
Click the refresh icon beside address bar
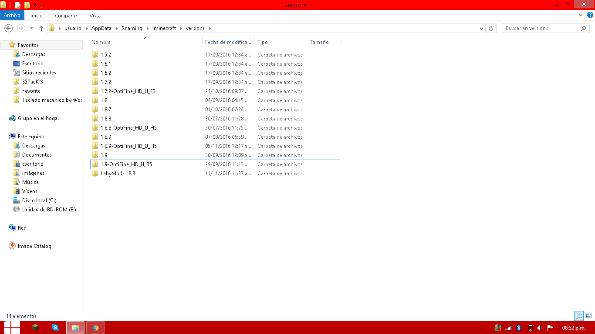(x=491, y=28)
